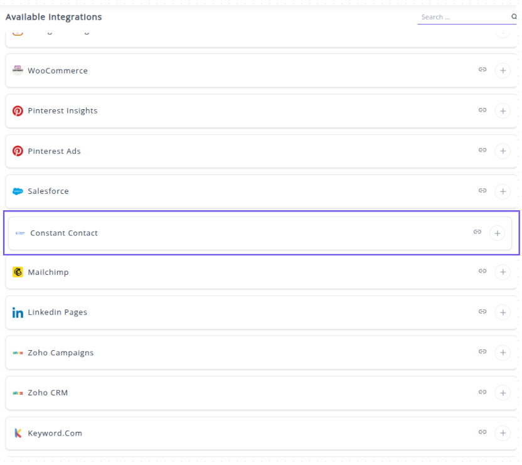Click the link icon for Linkedin Pages
The image size is (522, 465).
click(x=482, y=312)
